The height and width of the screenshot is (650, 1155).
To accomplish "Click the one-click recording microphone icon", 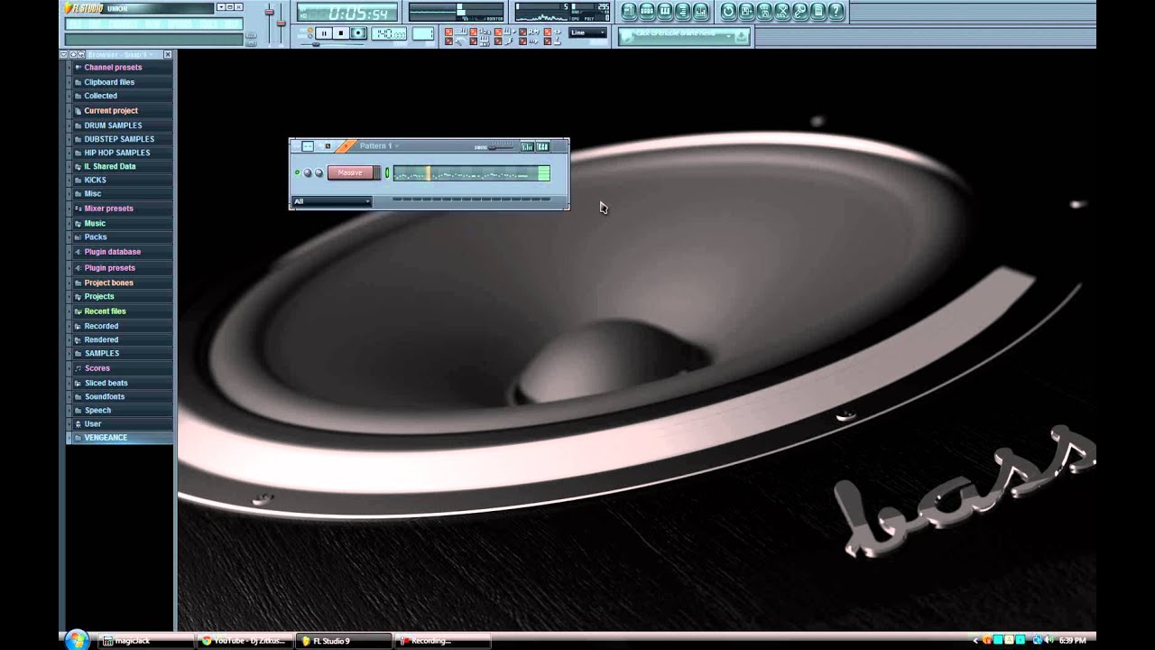I will (x=799, y=12).
